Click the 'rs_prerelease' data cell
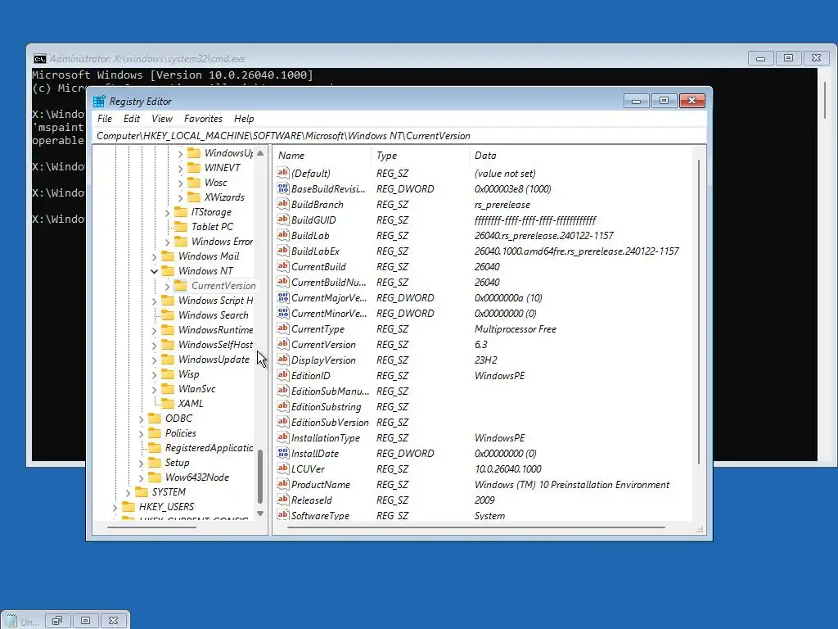The height and width of the screenshot is (629, 838). point(502,204)
